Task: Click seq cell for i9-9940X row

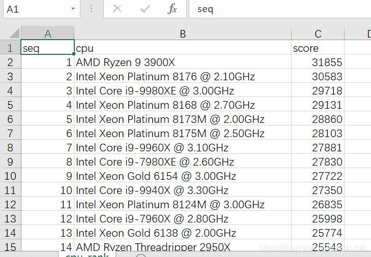Action: [47, 189]
